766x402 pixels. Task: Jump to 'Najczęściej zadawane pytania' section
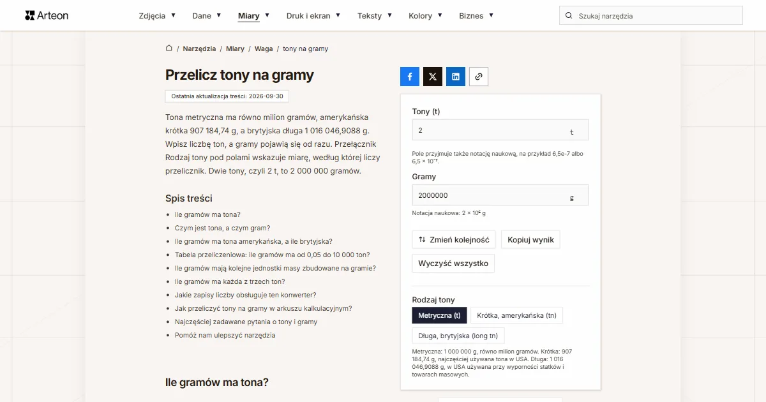click(x=246, y=322)
